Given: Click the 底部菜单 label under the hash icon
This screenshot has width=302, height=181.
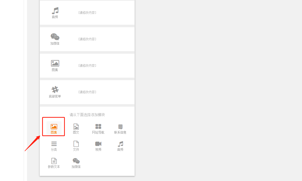Looking at the screenshot, I should (x=55, y=96).
